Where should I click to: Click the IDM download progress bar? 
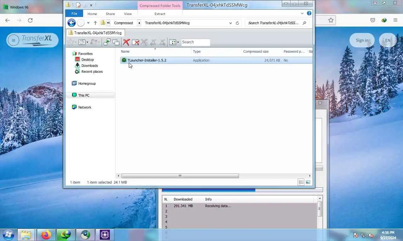[x=242, y=190]
